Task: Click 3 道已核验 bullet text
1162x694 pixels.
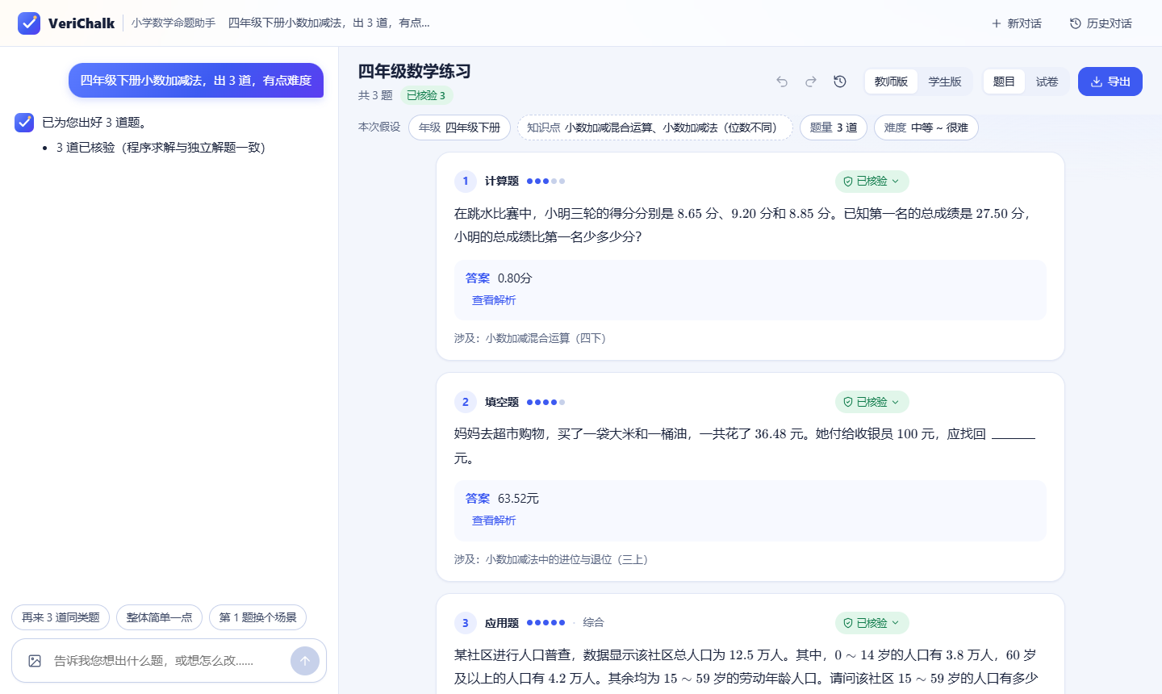Action: click(161, 148)
